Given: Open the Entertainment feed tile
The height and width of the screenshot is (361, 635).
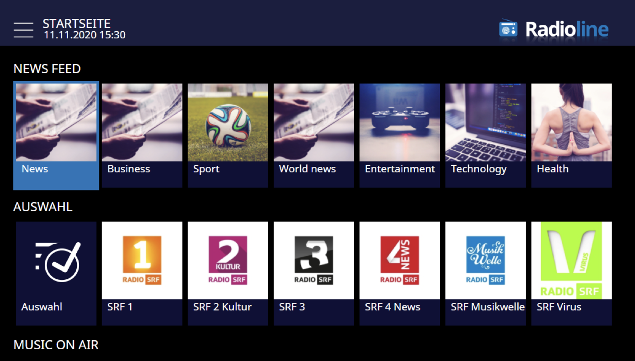Looking at the screenshot, I should click(399, 135).
